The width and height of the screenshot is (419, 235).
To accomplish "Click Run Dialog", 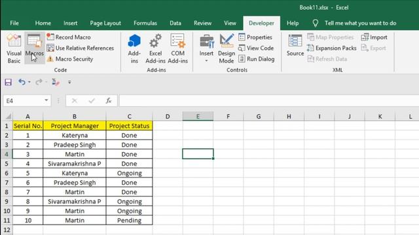I will pos(257,59).
